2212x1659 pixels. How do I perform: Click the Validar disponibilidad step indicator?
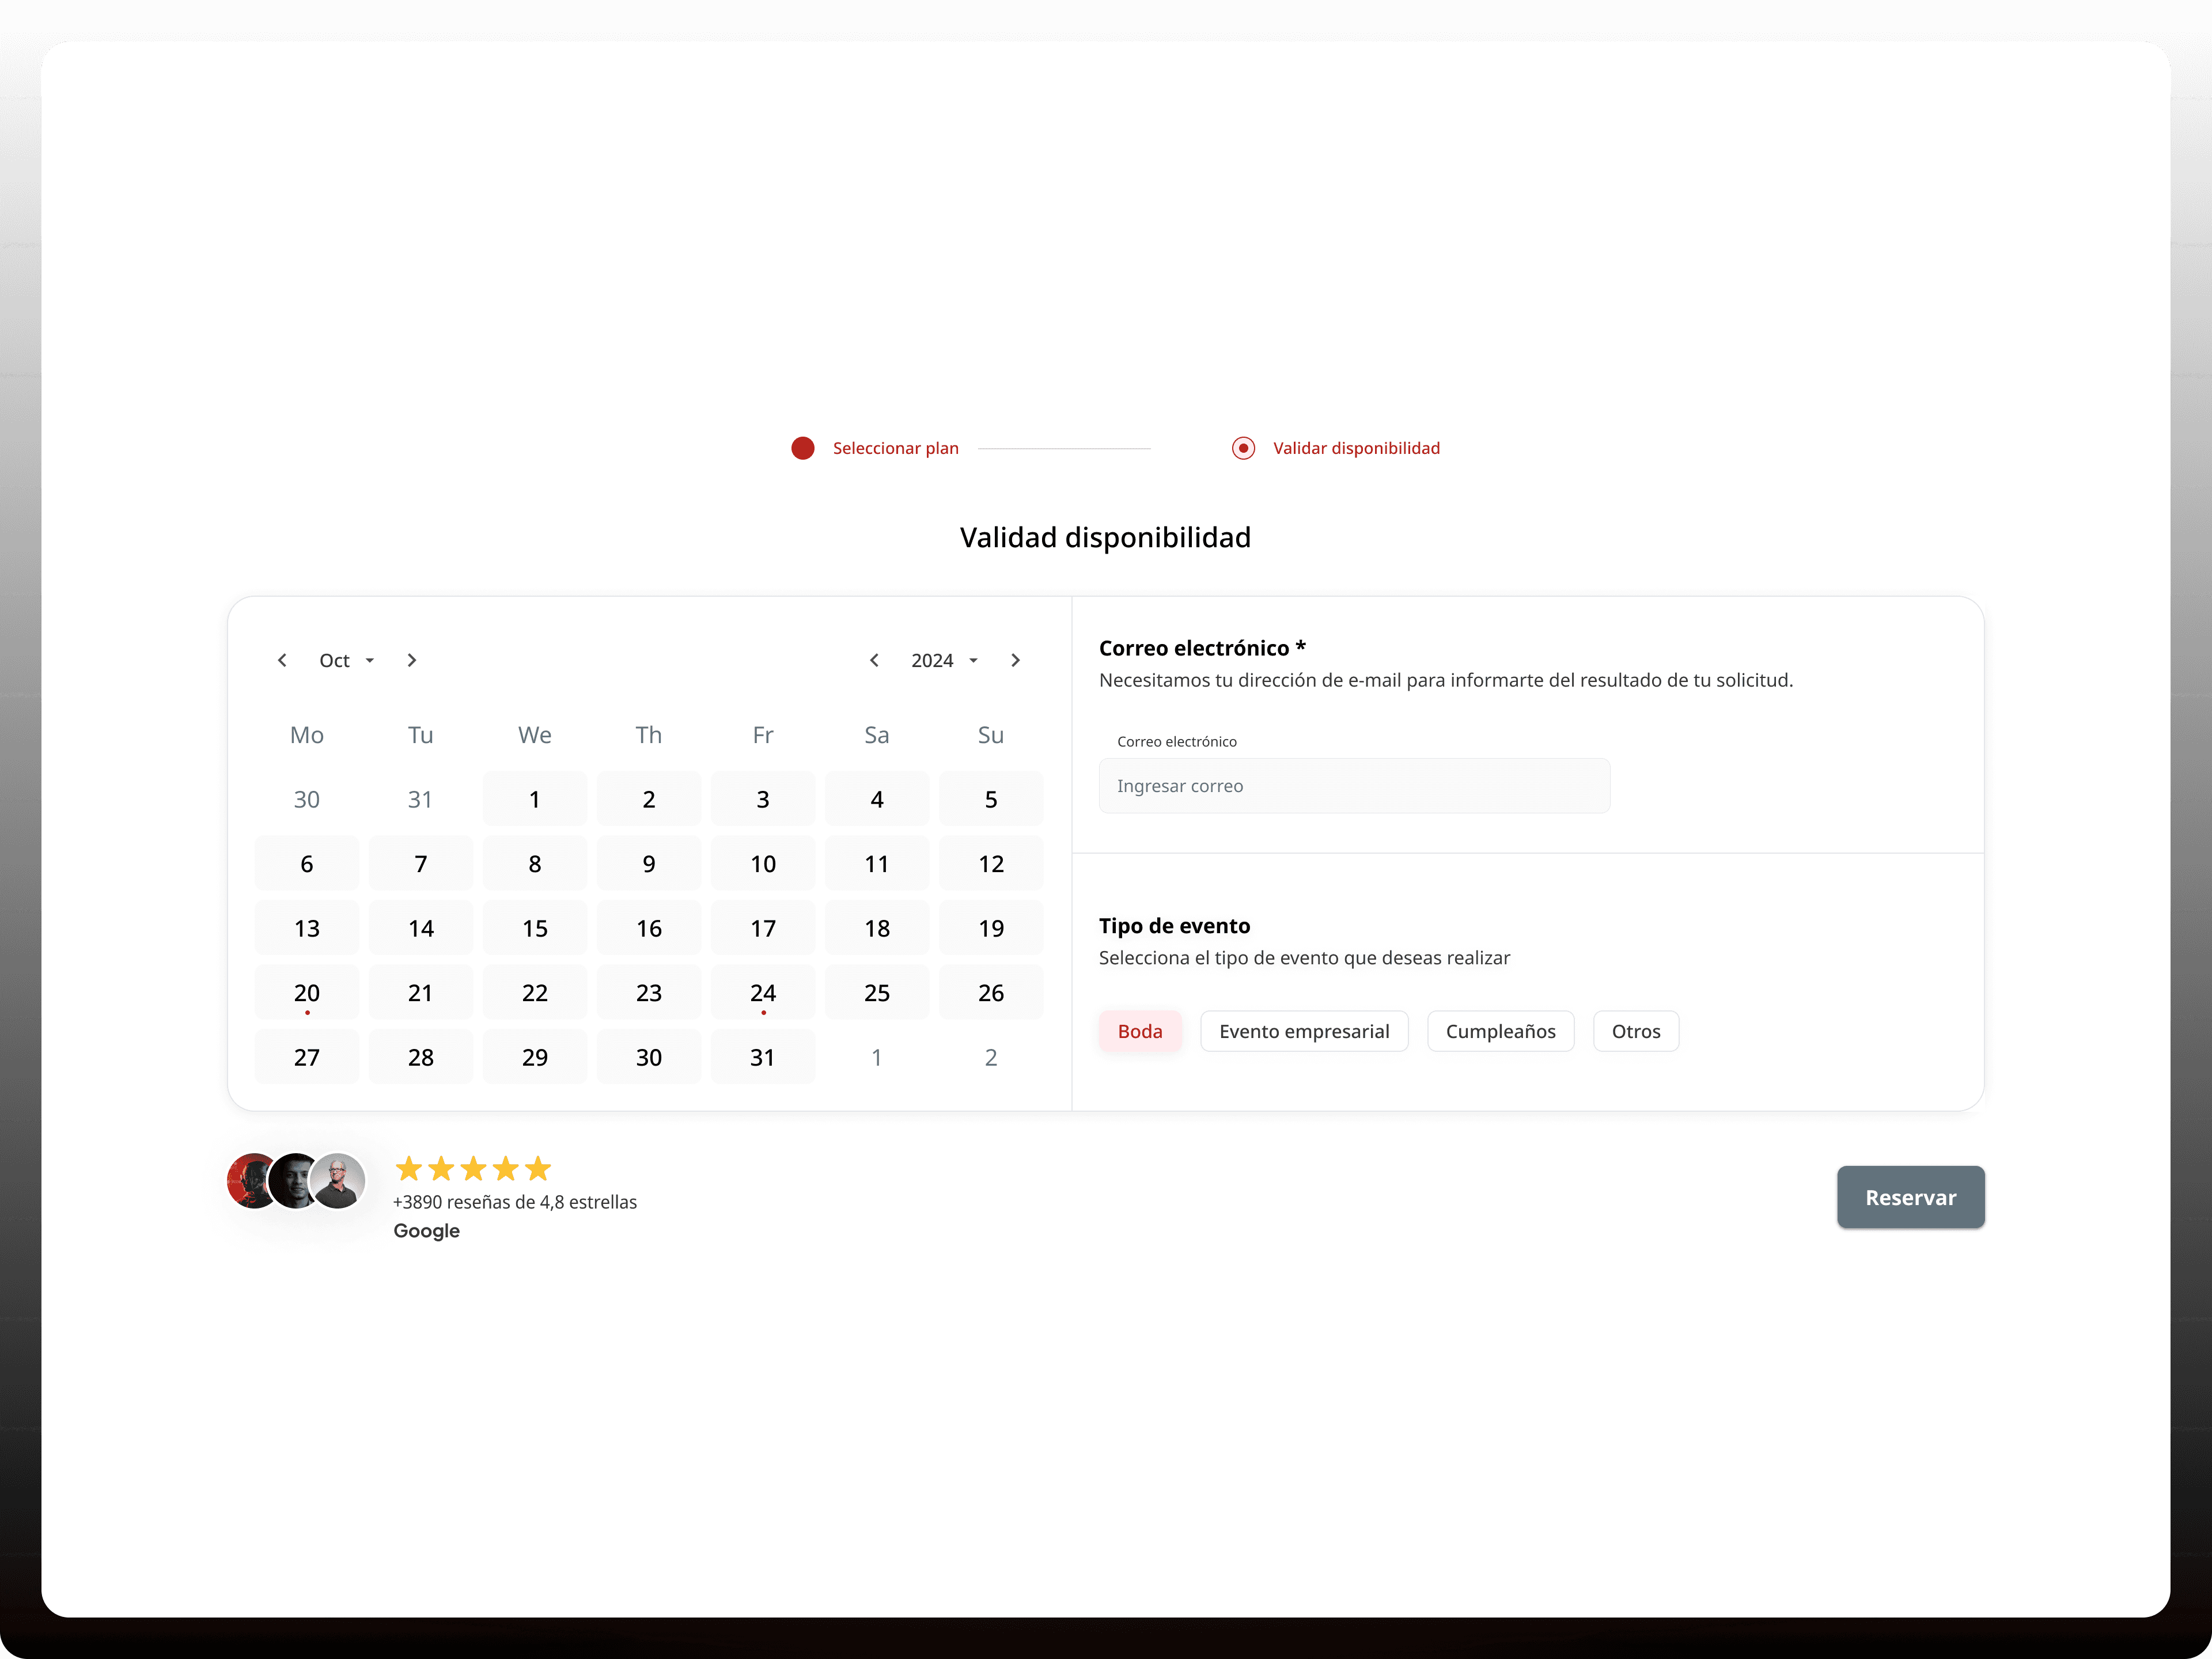1243,448
